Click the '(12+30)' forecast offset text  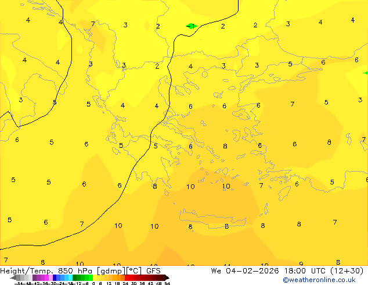347,271
